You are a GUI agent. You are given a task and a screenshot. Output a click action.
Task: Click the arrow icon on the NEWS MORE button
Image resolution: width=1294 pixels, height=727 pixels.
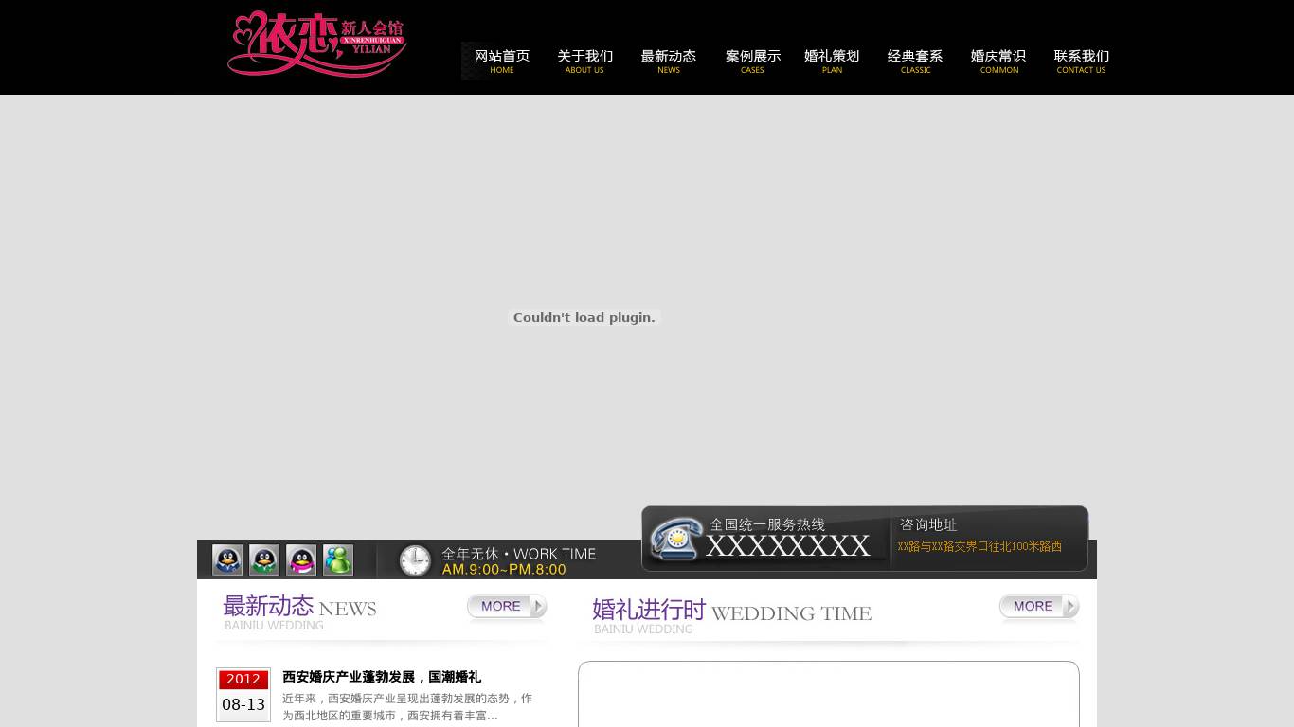tap(536, 606)
